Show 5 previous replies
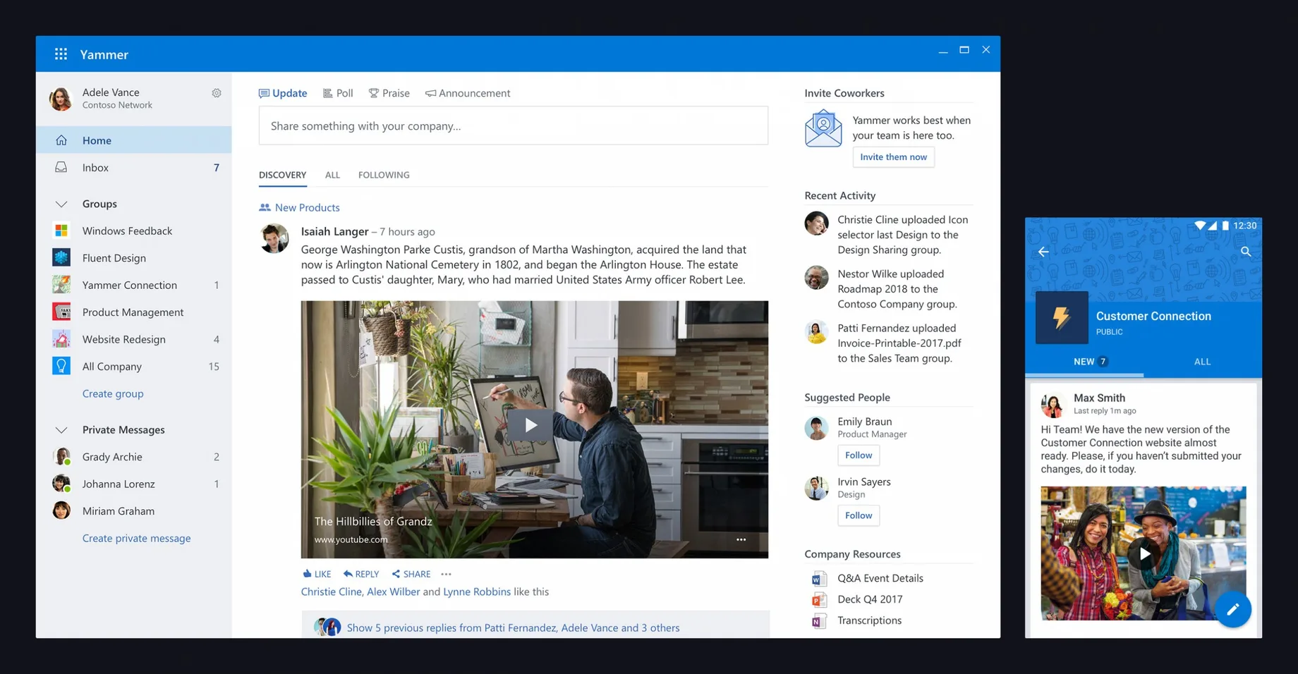Viewport: 1298px width, 674px height. [513, 627]
